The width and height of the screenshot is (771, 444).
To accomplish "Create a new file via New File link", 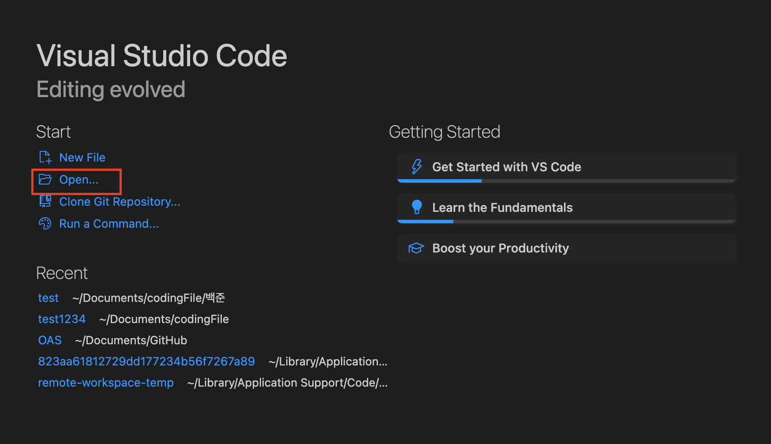I will coord(82,158).
